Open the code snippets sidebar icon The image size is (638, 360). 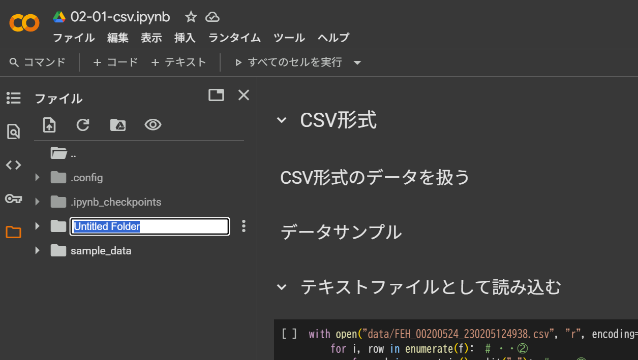13,165
